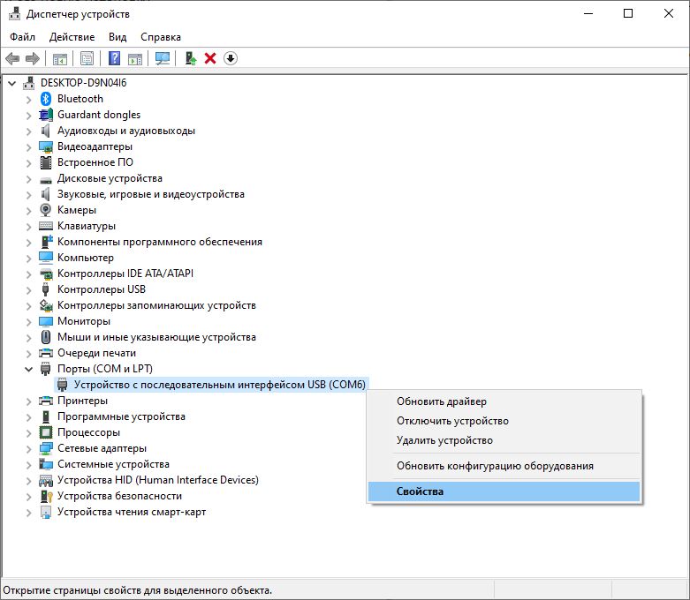This screenshot has height=600, width=690.
Task: Select Устройства HID (Human Interface Devices)
Action: 157,480
